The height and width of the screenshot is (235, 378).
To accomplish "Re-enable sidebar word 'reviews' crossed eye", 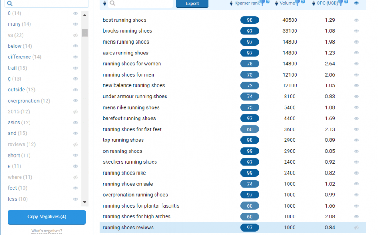I will pos(76,144).
